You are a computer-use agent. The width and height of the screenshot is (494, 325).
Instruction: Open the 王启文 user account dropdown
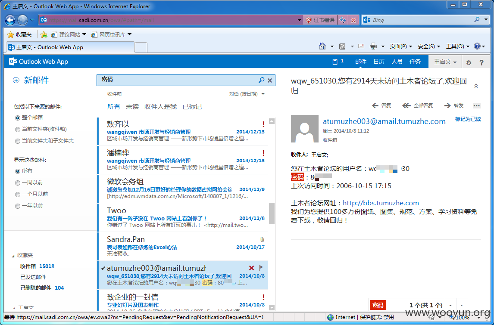[x=445, y=62]
